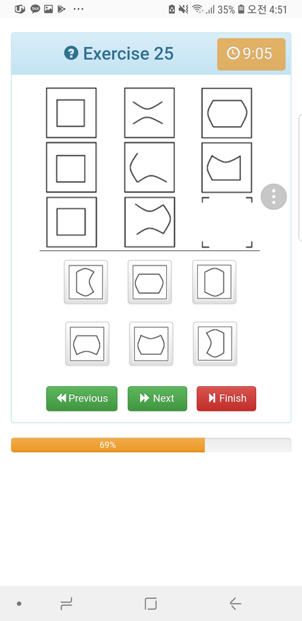Pick the vertical hexagon answer in top row
302x621 pixels.
214,282
